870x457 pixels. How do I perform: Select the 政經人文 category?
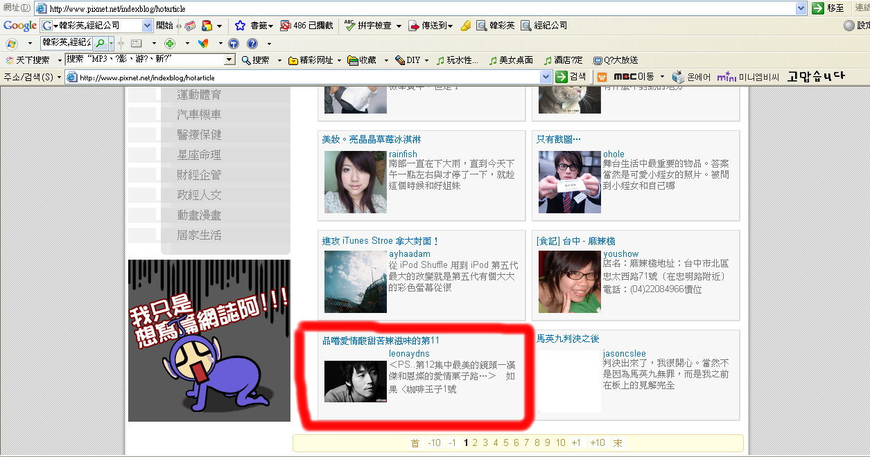199,195
